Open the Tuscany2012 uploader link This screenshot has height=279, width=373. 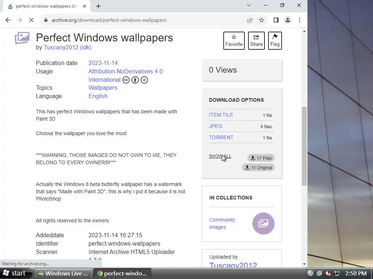coord(233,265)
